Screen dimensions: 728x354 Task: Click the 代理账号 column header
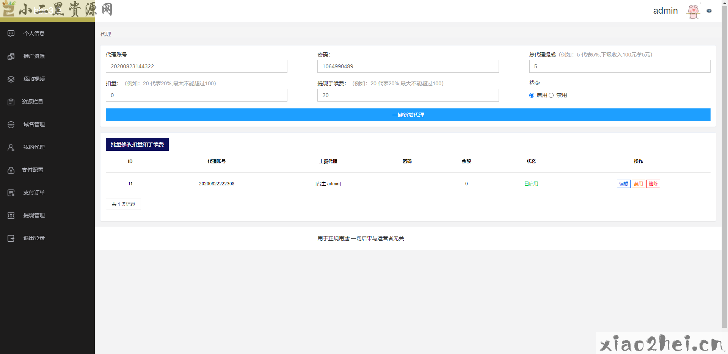[x=217, y=161]
